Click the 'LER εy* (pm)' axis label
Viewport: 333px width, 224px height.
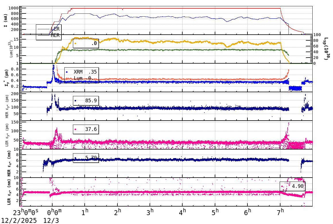click(x=7, y=135)
